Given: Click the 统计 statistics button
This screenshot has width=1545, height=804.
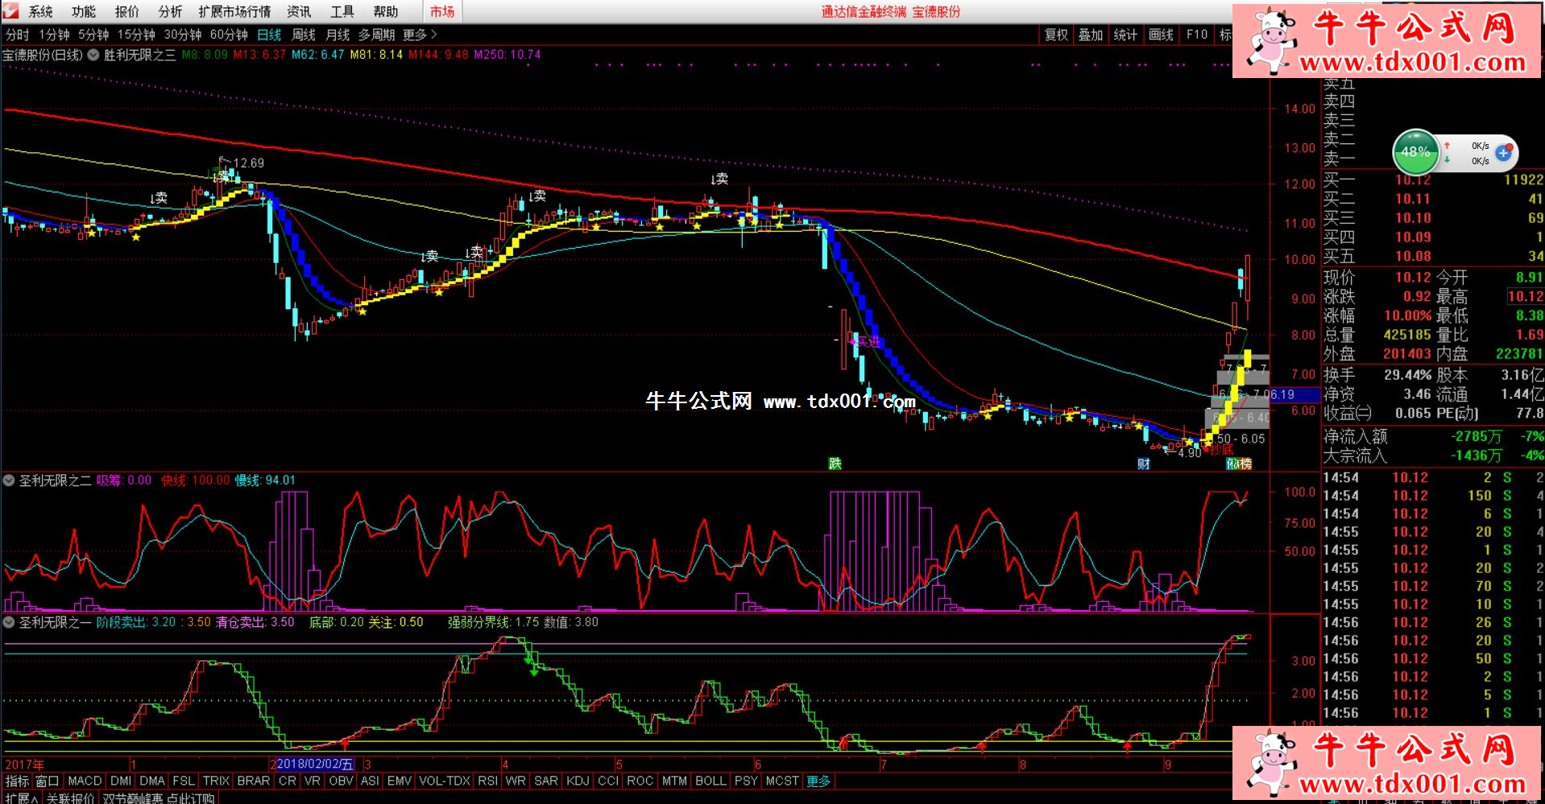Looking at the screenshot, I should [1125, 35].
